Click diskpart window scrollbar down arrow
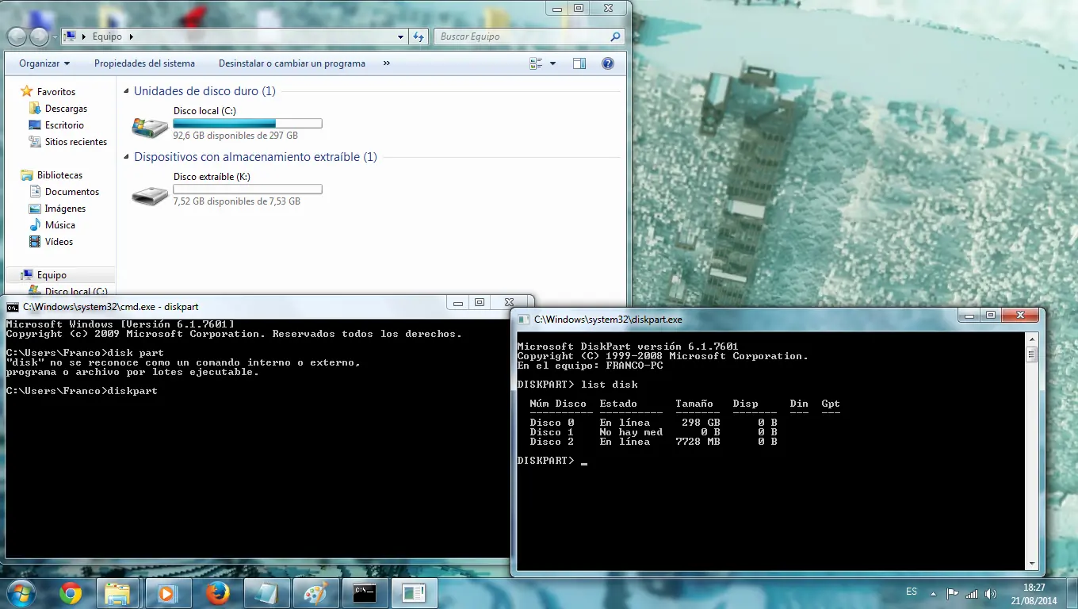The width and height of the screenshot is (1078, 609). click(x=1031, y=564)
